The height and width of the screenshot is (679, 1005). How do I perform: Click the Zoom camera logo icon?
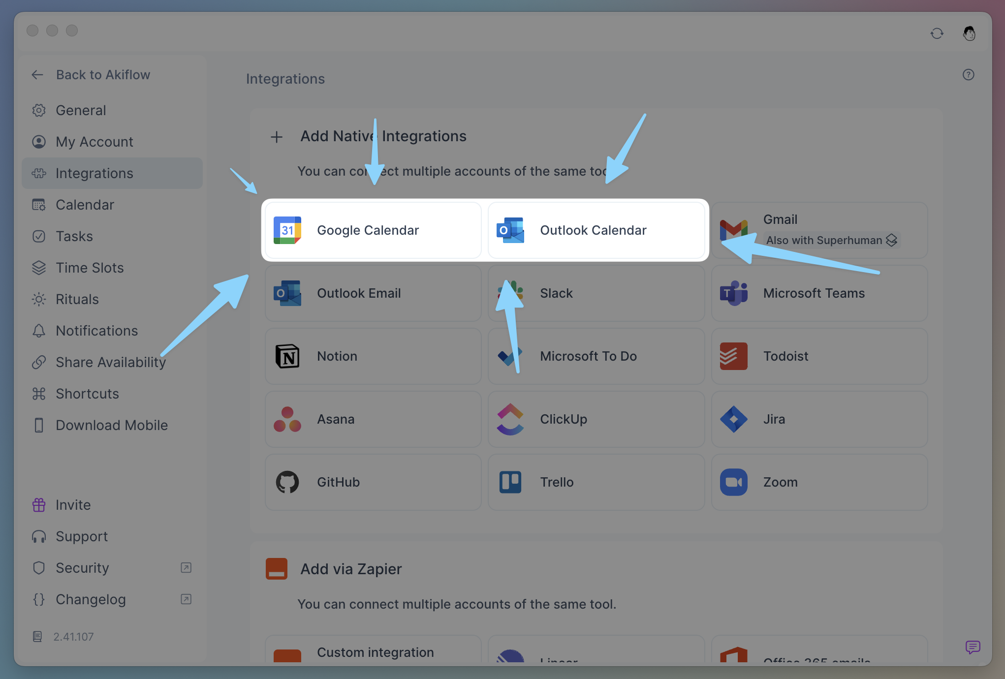[734, 482]
